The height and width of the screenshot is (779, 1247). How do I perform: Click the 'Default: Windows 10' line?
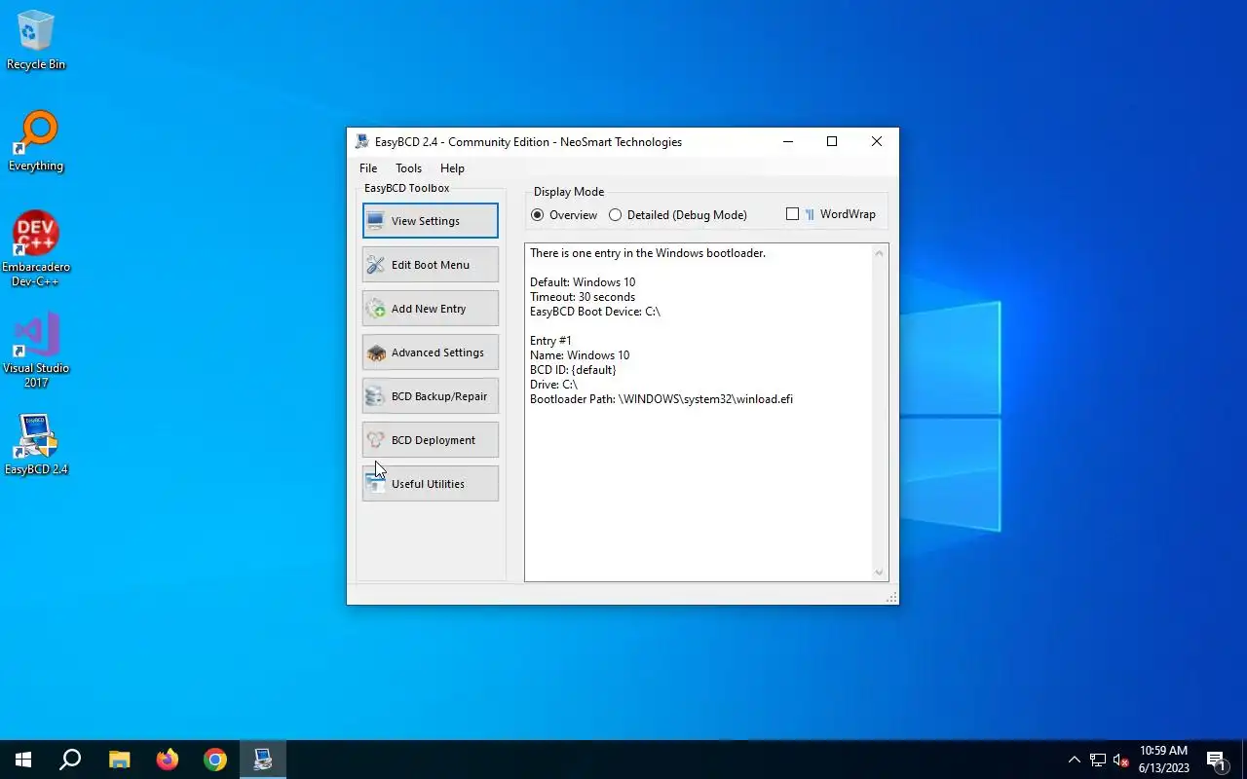(x=583, y=282)
